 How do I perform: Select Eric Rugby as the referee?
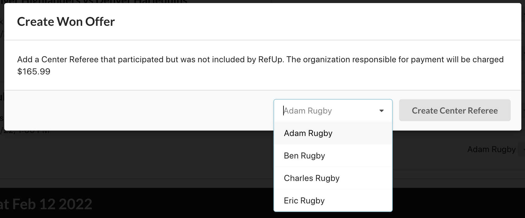[304, 201]
